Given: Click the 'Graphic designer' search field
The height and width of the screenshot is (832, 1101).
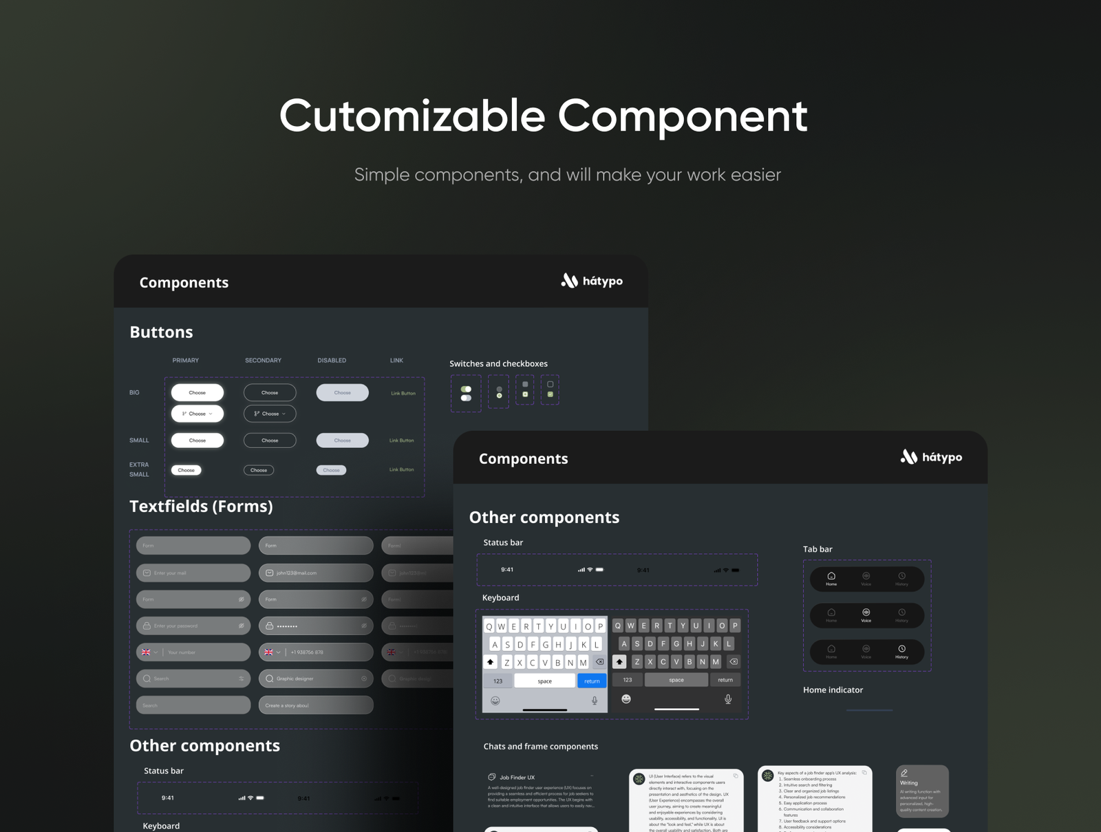Looking at the screenshot, I should click(x=316, y=679).
